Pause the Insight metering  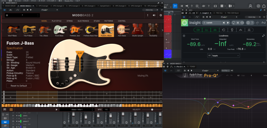click(x=238, y=23)
